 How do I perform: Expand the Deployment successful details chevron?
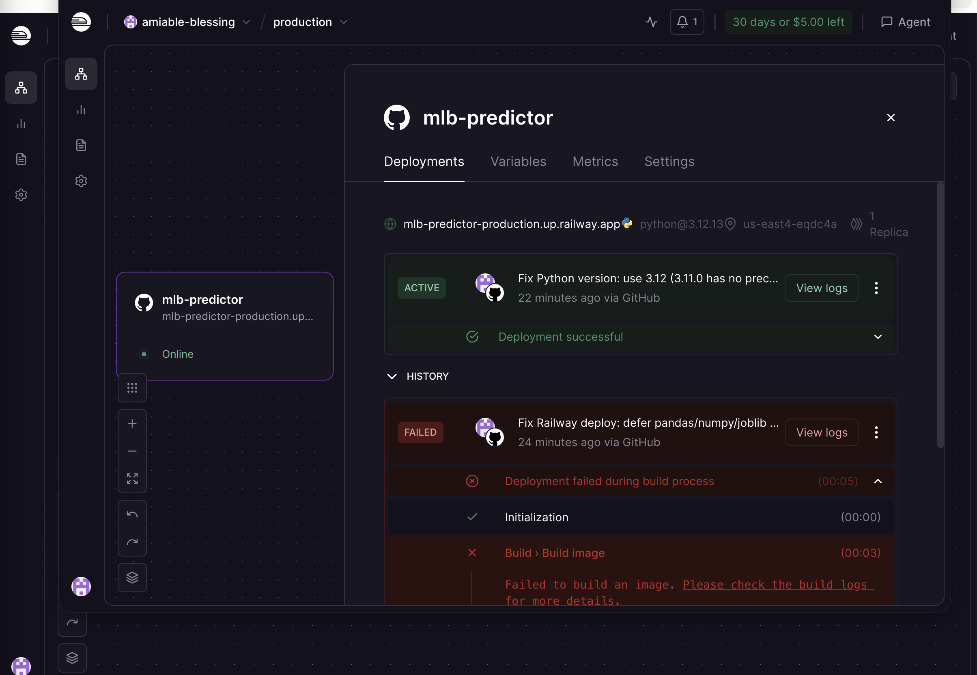click(x=878, y=337)
